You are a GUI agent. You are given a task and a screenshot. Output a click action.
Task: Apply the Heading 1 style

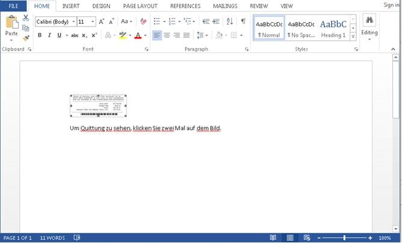[333, 28]
